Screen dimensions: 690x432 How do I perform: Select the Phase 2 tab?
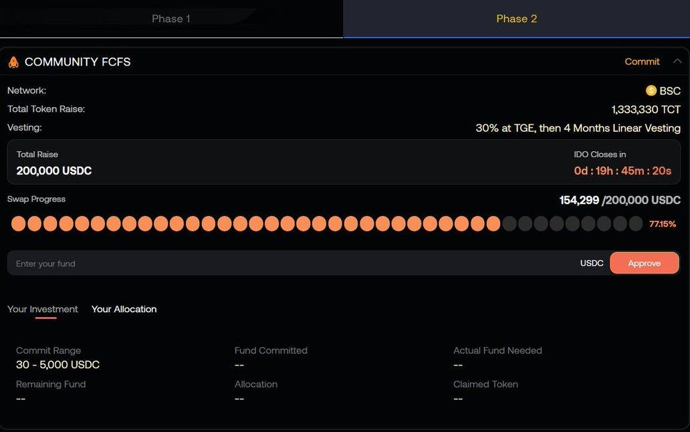coord(516,19)
